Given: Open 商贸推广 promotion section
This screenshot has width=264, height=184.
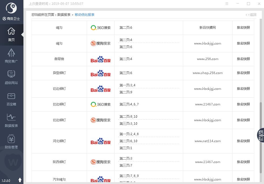Looking at the screenshot, I should click(x=11, y=56).
